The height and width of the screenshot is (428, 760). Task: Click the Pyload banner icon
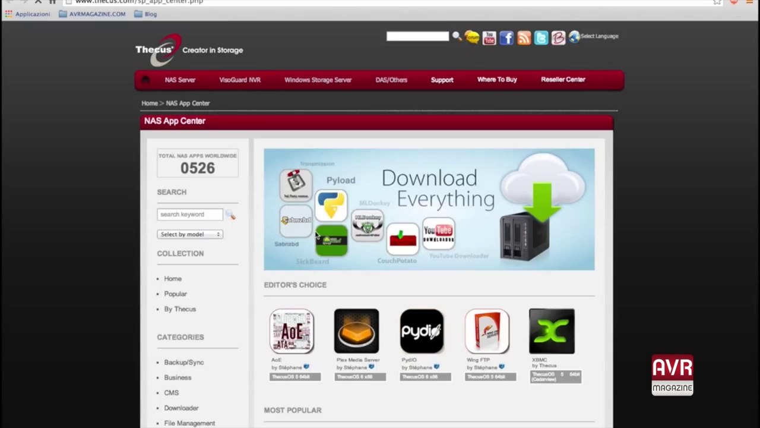point(331,205)
